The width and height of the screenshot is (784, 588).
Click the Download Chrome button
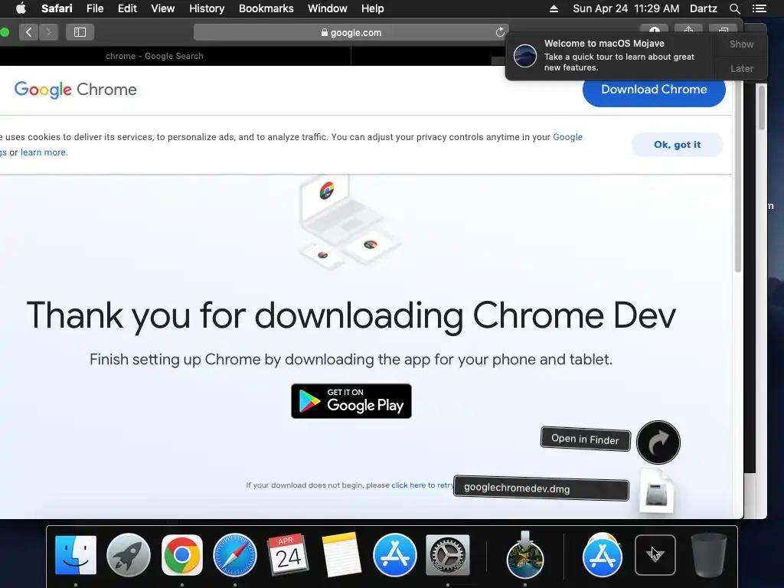point(654,90)
